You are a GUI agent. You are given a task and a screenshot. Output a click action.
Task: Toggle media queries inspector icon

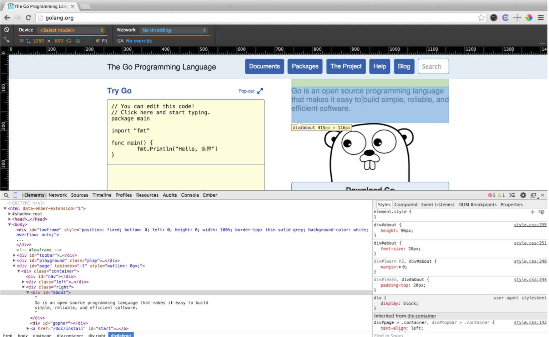point(6,40)
